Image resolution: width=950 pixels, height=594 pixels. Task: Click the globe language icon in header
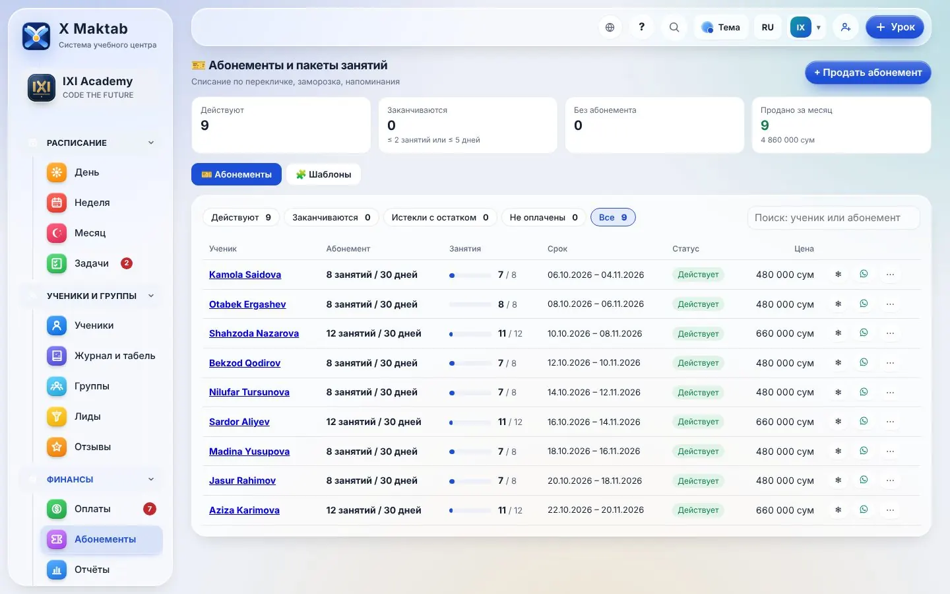(x=610, y=27)
